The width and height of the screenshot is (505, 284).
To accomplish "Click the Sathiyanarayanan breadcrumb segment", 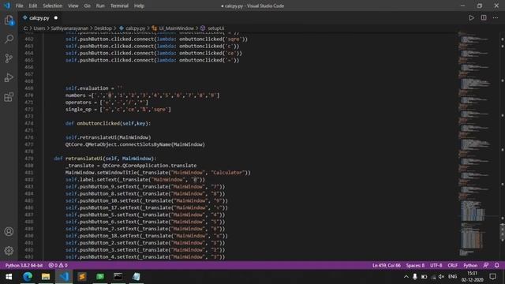I will (x=69, y=28).
